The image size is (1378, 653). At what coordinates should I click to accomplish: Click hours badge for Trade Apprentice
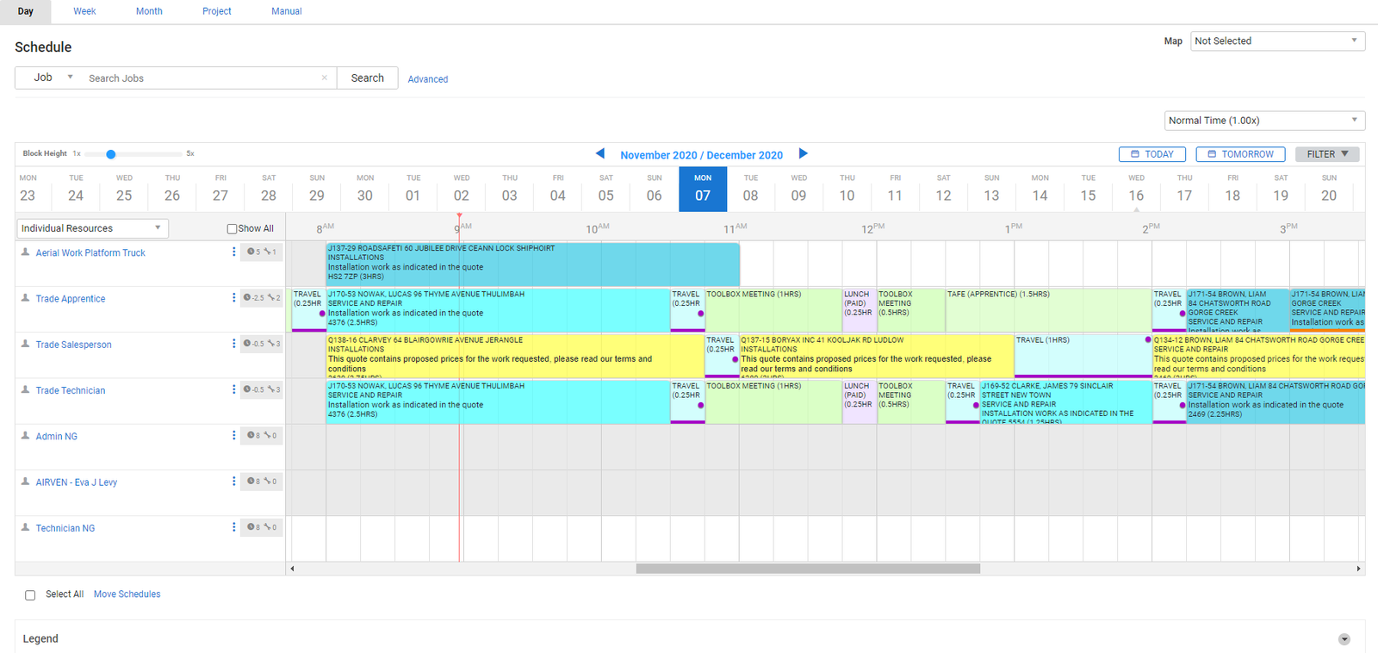click(x=262, y=297)
